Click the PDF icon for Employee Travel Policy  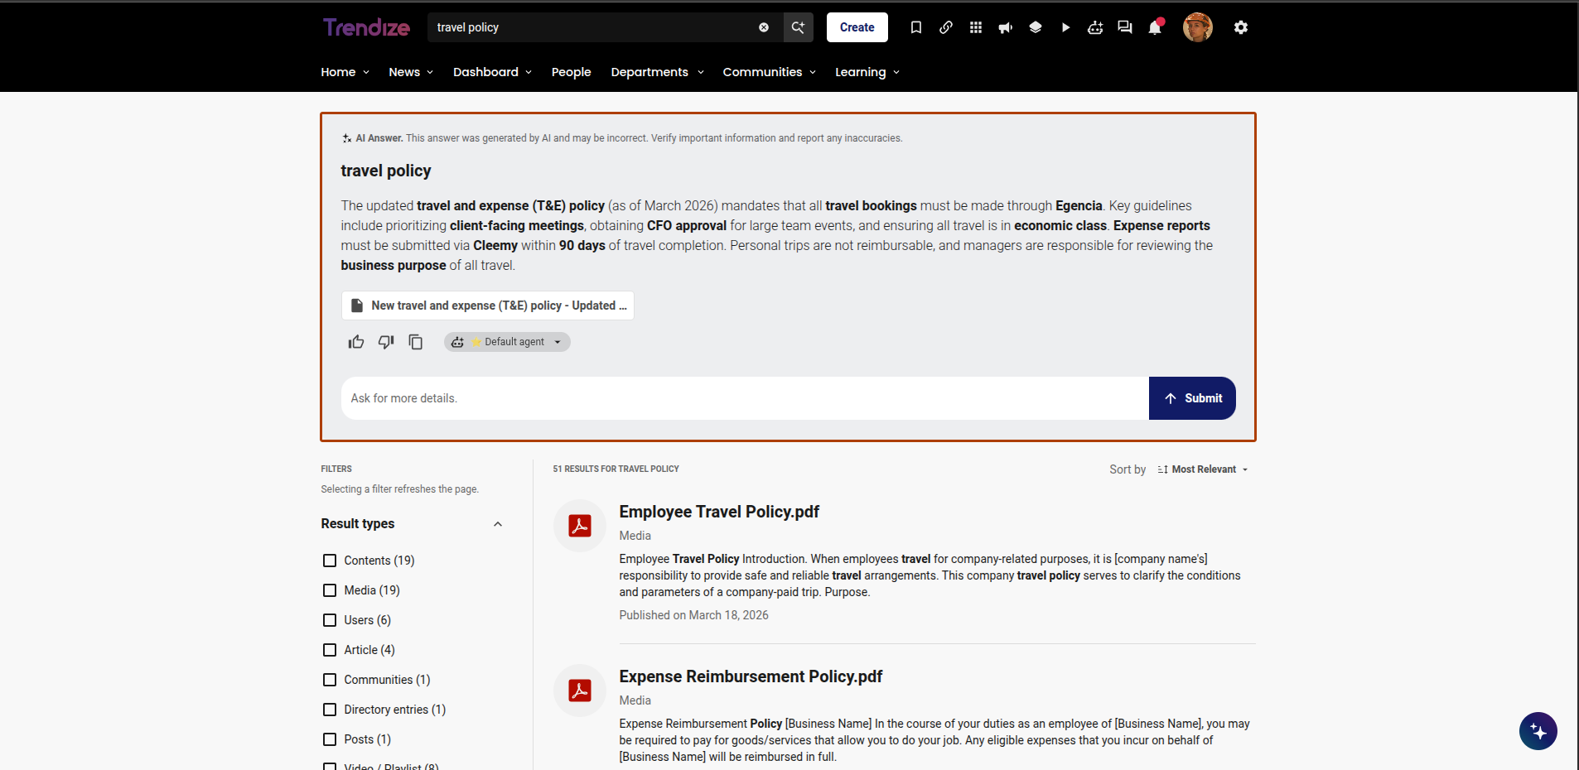[x=580, y=526]
